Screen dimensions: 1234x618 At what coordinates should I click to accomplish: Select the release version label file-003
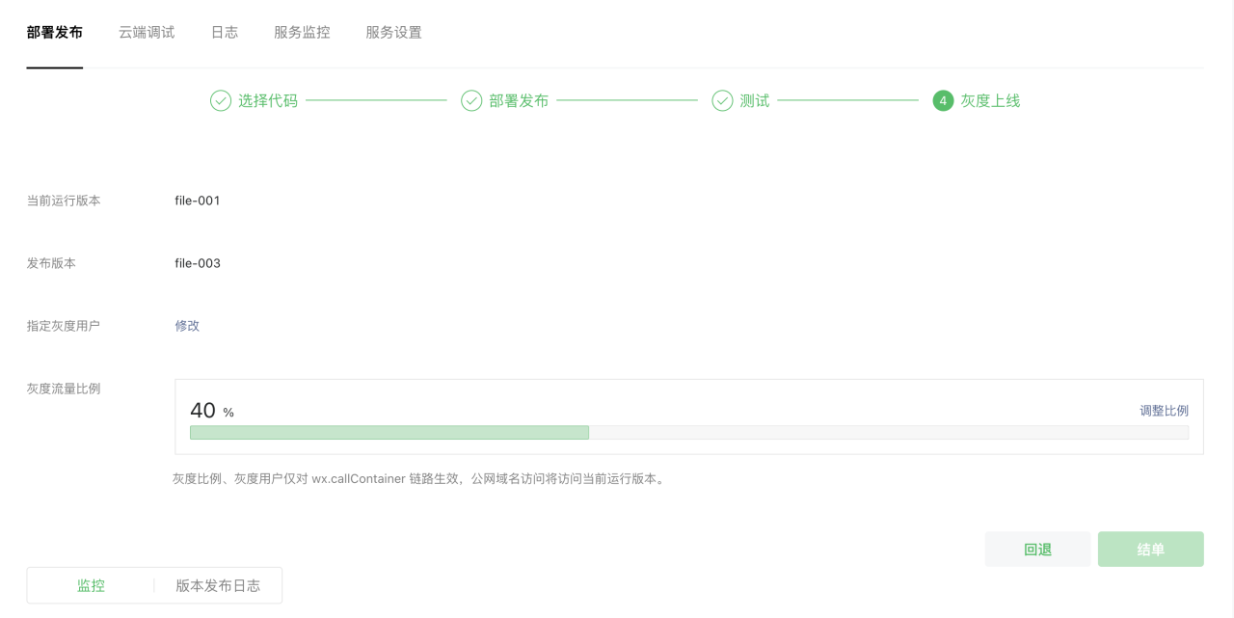click(x=197, y=262)
